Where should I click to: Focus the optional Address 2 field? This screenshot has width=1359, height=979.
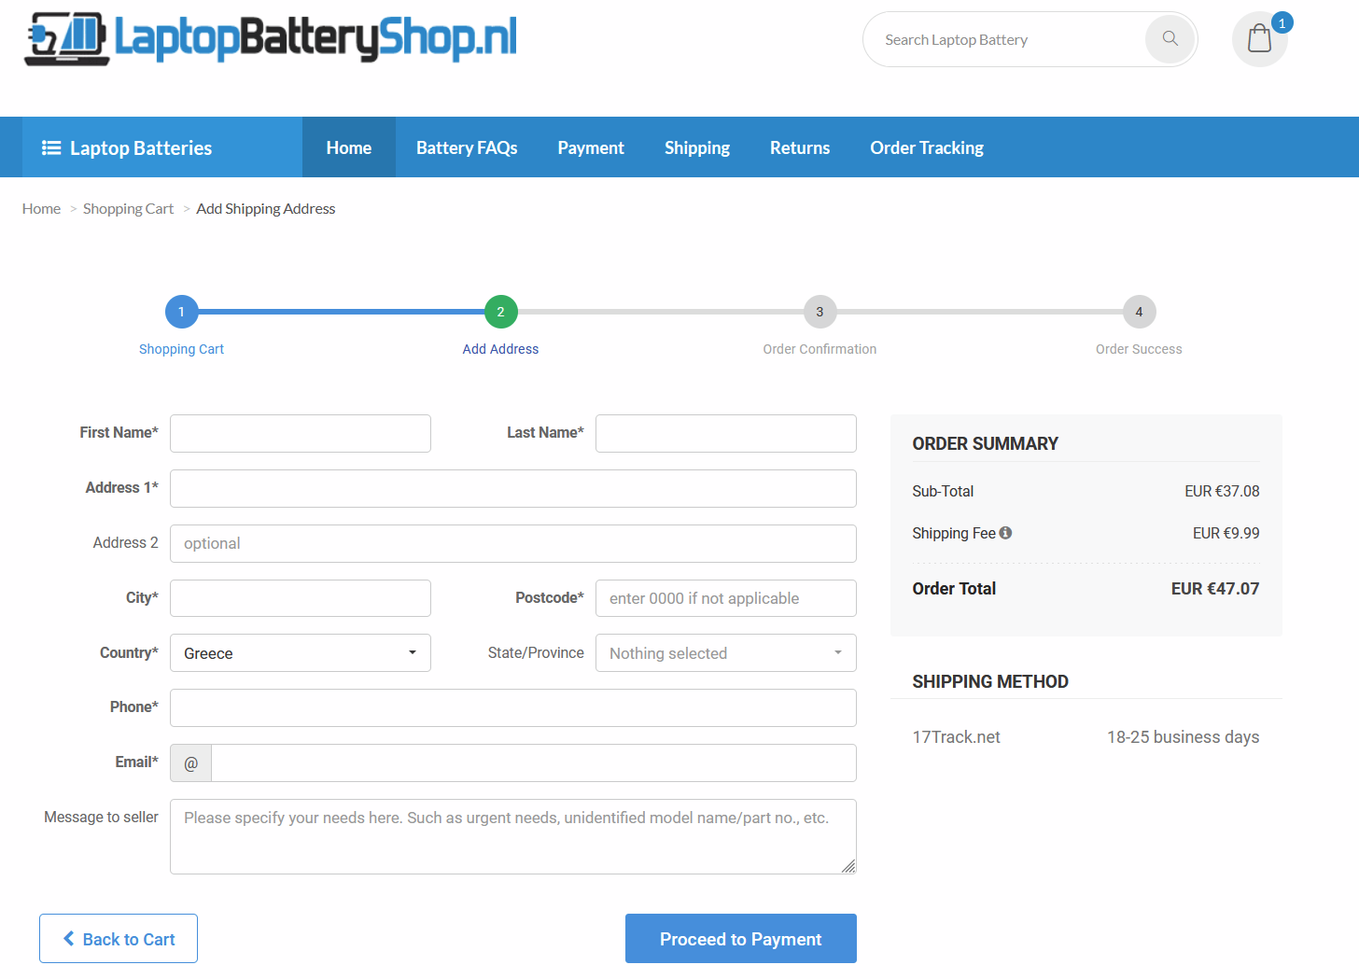coord(513,543)
